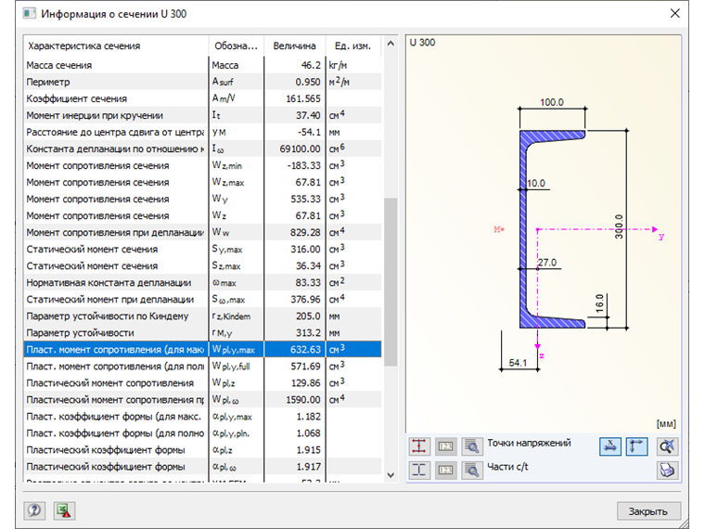Select the Константа депланации row
705x529 pixels.
[x=202, y=148]
